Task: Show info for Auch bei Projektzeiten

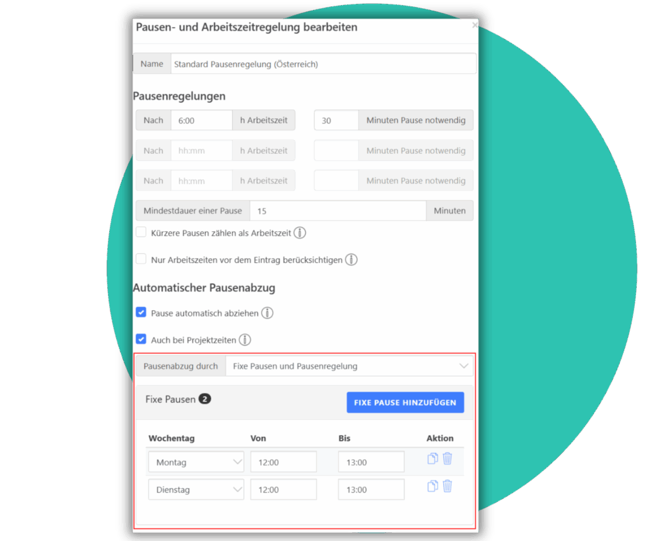Action: click(245, 340)
